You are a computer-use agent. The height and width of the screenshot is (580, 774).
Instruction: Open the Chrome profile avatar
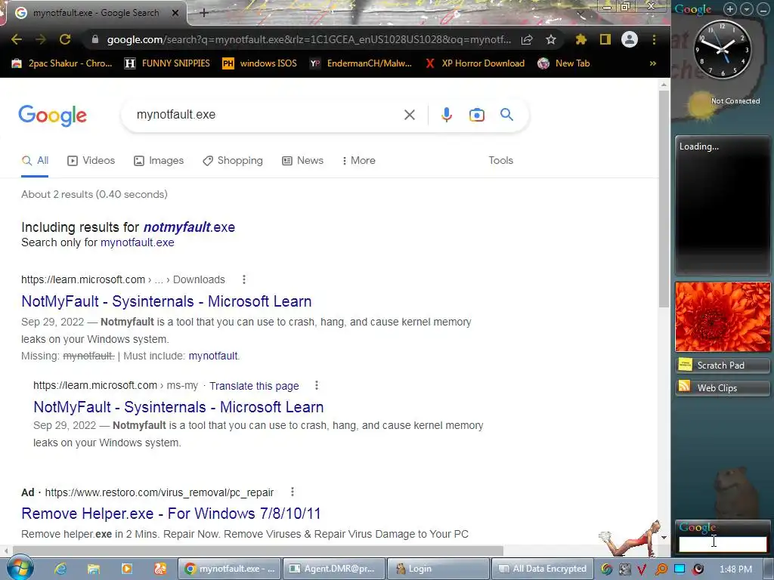(630, 39)
